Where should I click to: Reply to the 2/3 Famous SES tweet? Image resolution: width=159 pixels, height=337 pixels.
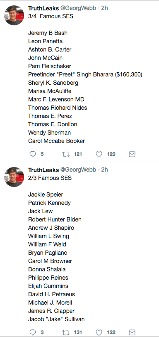click(x=33, y=332)
